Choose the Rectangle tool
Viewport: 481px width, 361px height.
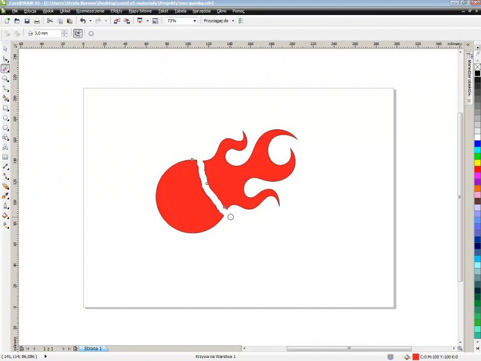click(x=5, y=108)
